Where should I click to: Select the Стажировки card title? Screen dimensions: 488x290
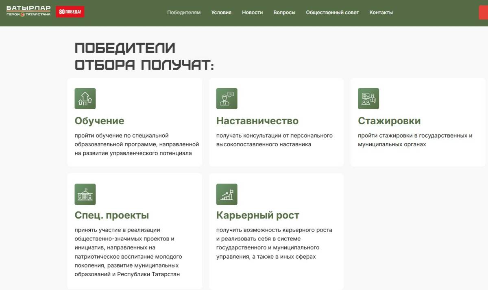click(x=389, y=121)
